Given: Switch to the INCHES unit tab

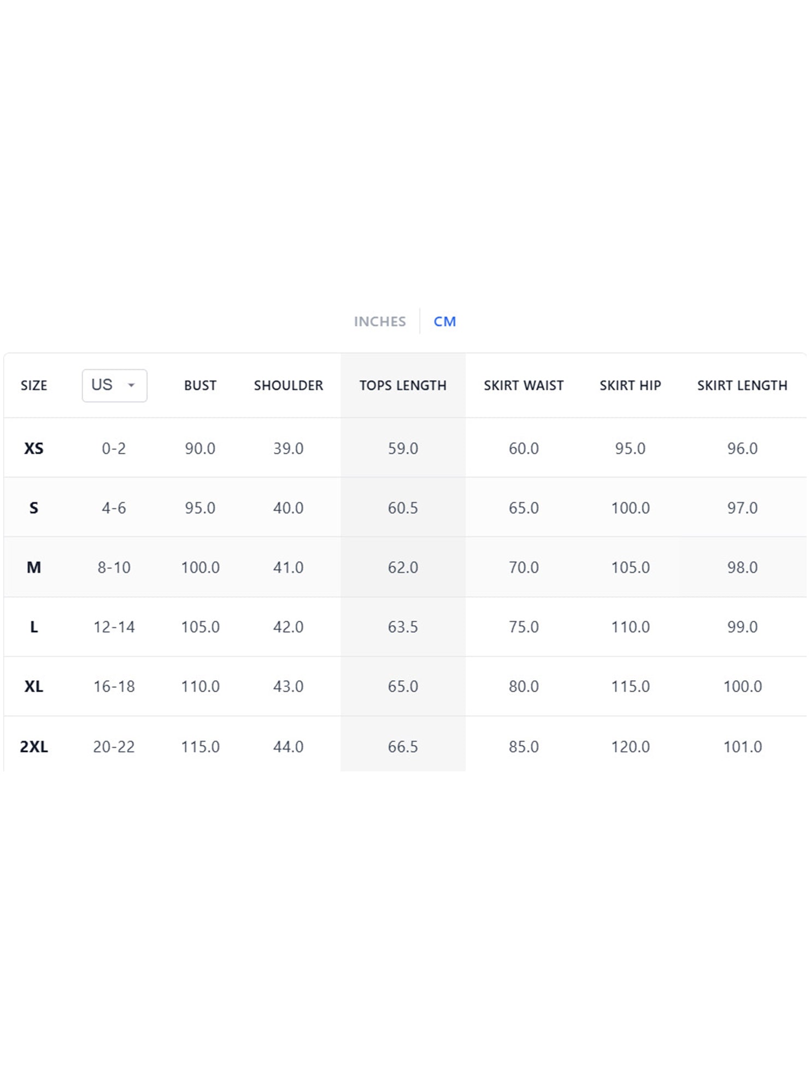Looking at the screenshot, I should tap(379, 322).
